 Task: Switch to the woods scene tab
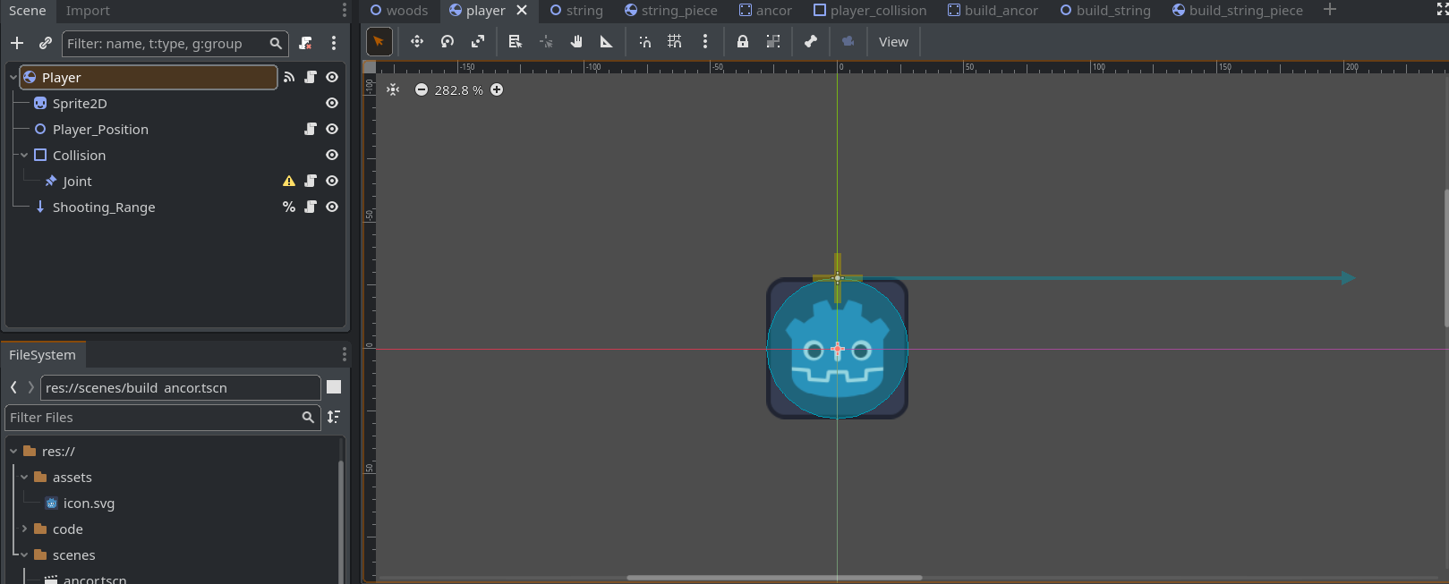399,11
